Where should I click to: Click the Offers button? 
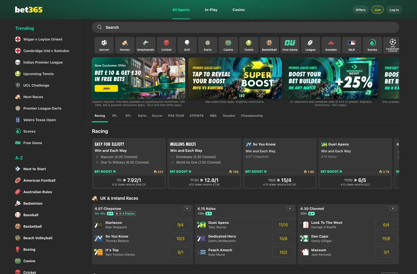point(361,10)
